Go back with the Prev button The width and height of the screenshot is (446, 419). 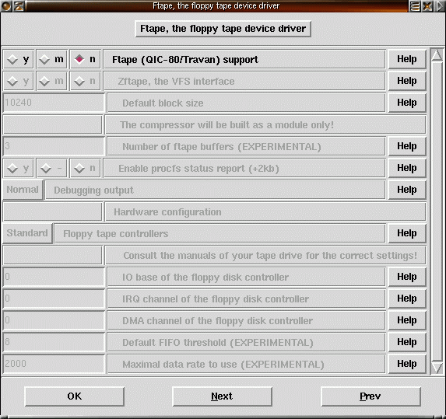click(370, 396)
